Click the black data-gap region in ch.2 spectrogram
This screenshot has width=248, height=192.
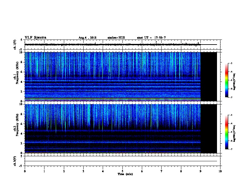tap(209, 129)
